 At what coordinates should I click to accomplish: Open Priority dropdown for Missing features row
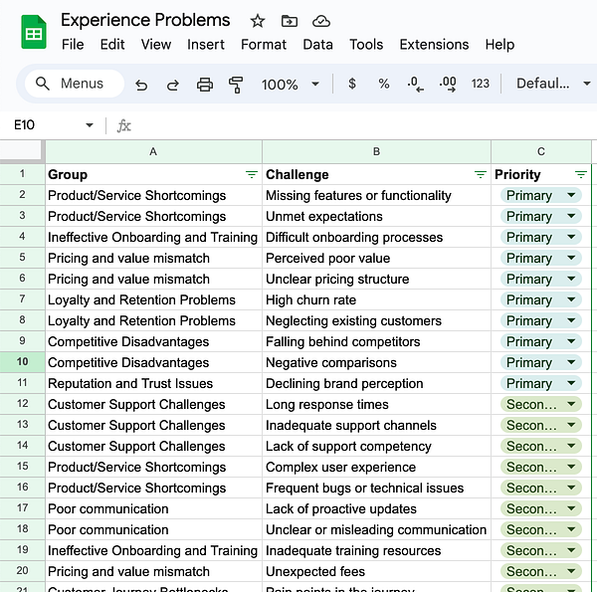pos(571,195)
